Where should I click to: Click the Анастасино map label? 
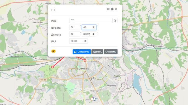(x=38, y=23)
